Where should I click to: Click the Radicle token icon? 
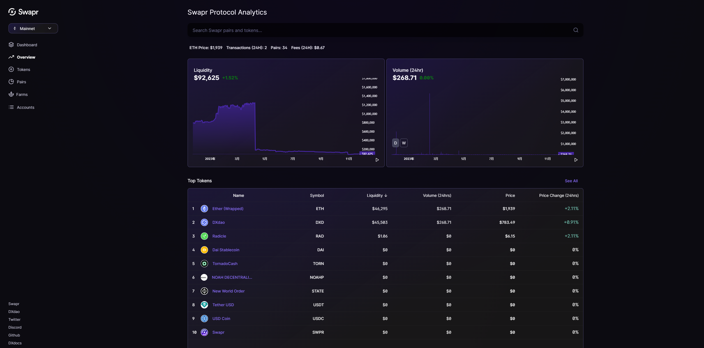click(x=204, y=236)
